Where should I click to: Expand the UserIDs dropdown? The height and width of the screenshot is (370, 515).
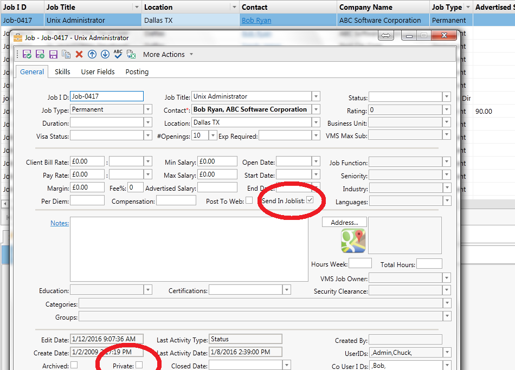tap(447, 353)
